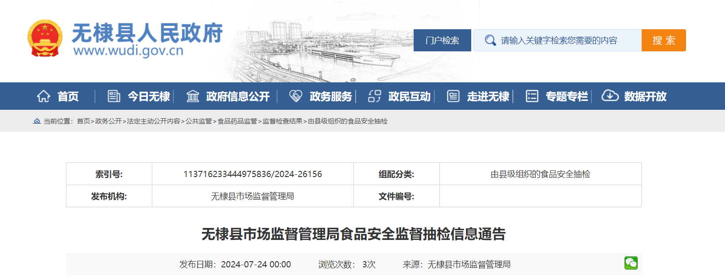This screenshot has height=278, width=725.
Task: Focus the keyword search input field
Action: click(567, 40)
